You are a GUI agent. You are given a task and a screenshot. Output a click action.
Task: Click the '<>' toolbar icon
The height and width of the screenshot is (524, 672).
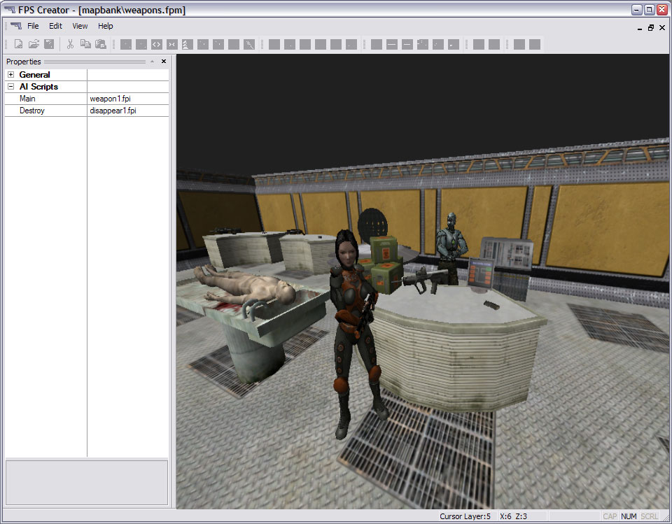[x=156, y=44]
